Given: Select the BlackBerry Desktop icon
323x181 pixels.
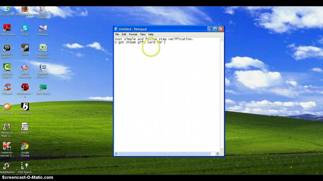Looking at the screenshot, I should tap(7, 51).
